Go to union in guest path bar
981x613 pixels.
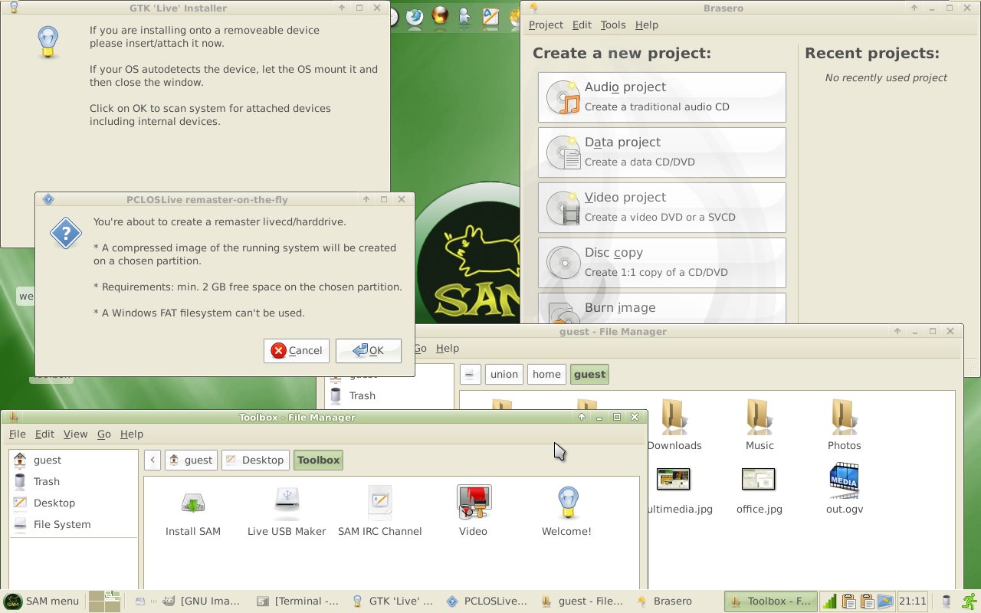point(504,374)
